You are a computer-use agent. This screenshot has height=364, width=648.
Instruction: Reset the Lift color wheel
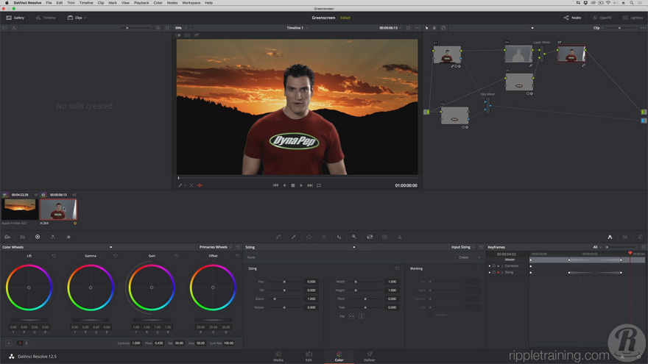pyautogui.click(x=54, y=256)
